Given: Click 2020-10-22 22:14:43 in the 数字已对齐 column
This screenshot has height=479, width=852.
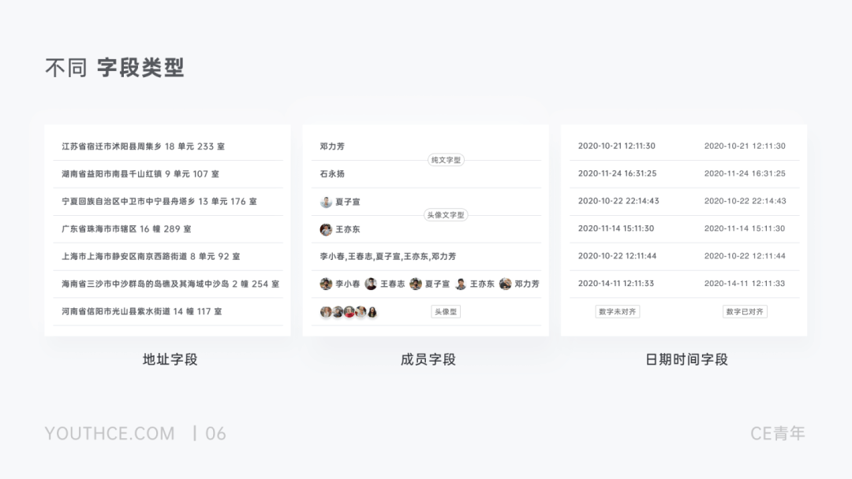Looking at the screenshot, I should point(745,201).
